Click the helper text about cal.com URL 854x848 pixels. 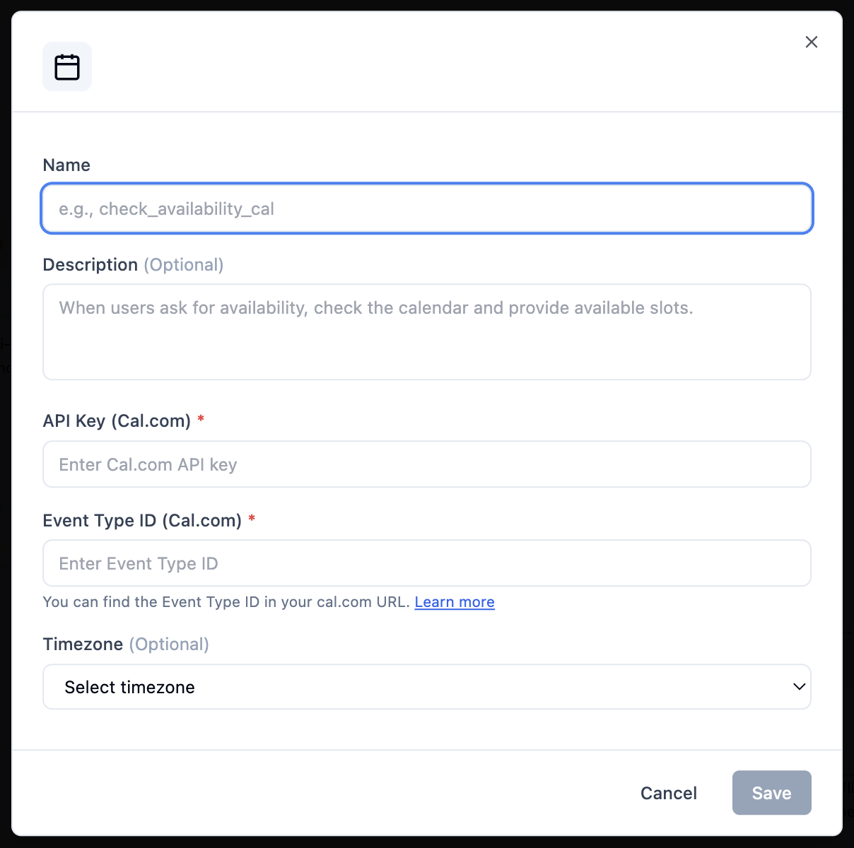point(226,601)
